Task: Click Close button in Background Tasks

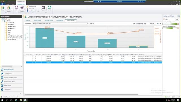Action: pos(177,19)
